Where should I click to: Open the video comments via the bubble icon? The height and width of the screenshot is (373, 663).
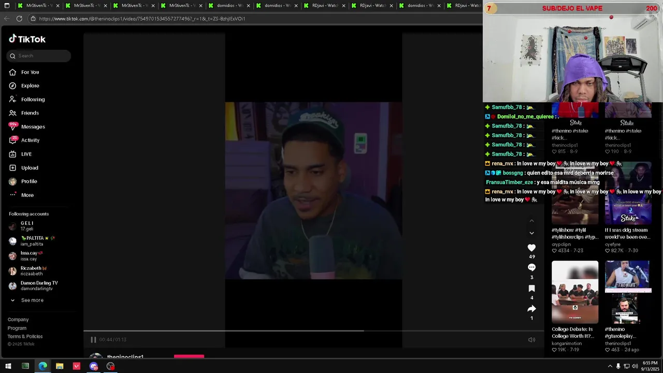(531, 267)
